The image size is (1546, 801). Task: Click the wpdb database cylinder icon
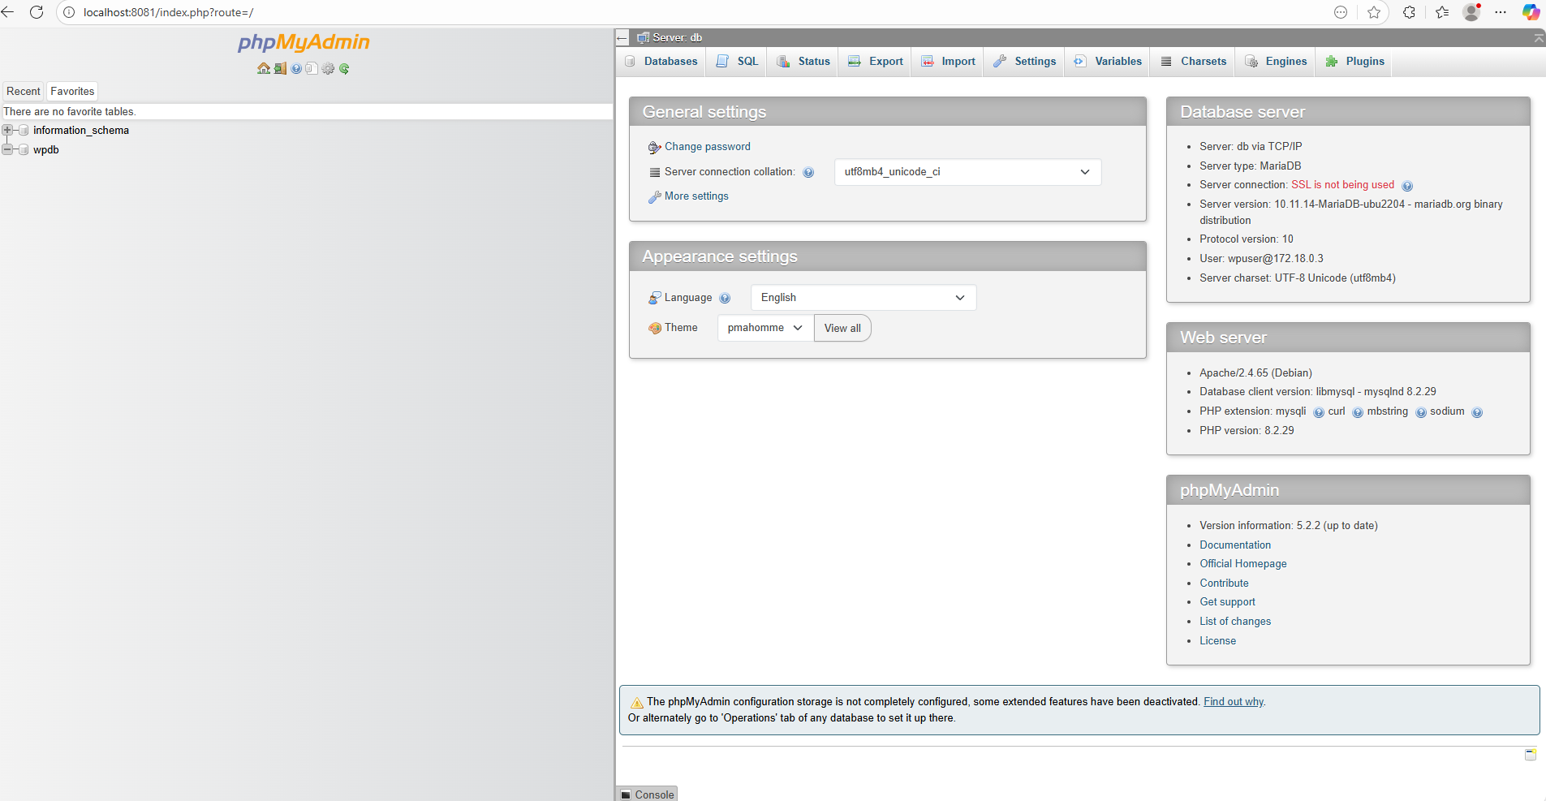click(x=24, y=150)
